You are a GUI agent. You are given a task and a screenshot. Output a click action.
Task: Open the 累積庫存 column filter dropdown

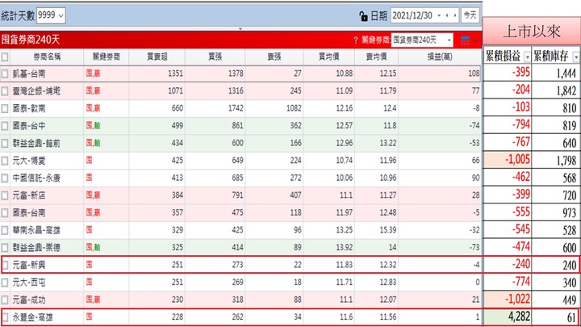coord(576,57)
